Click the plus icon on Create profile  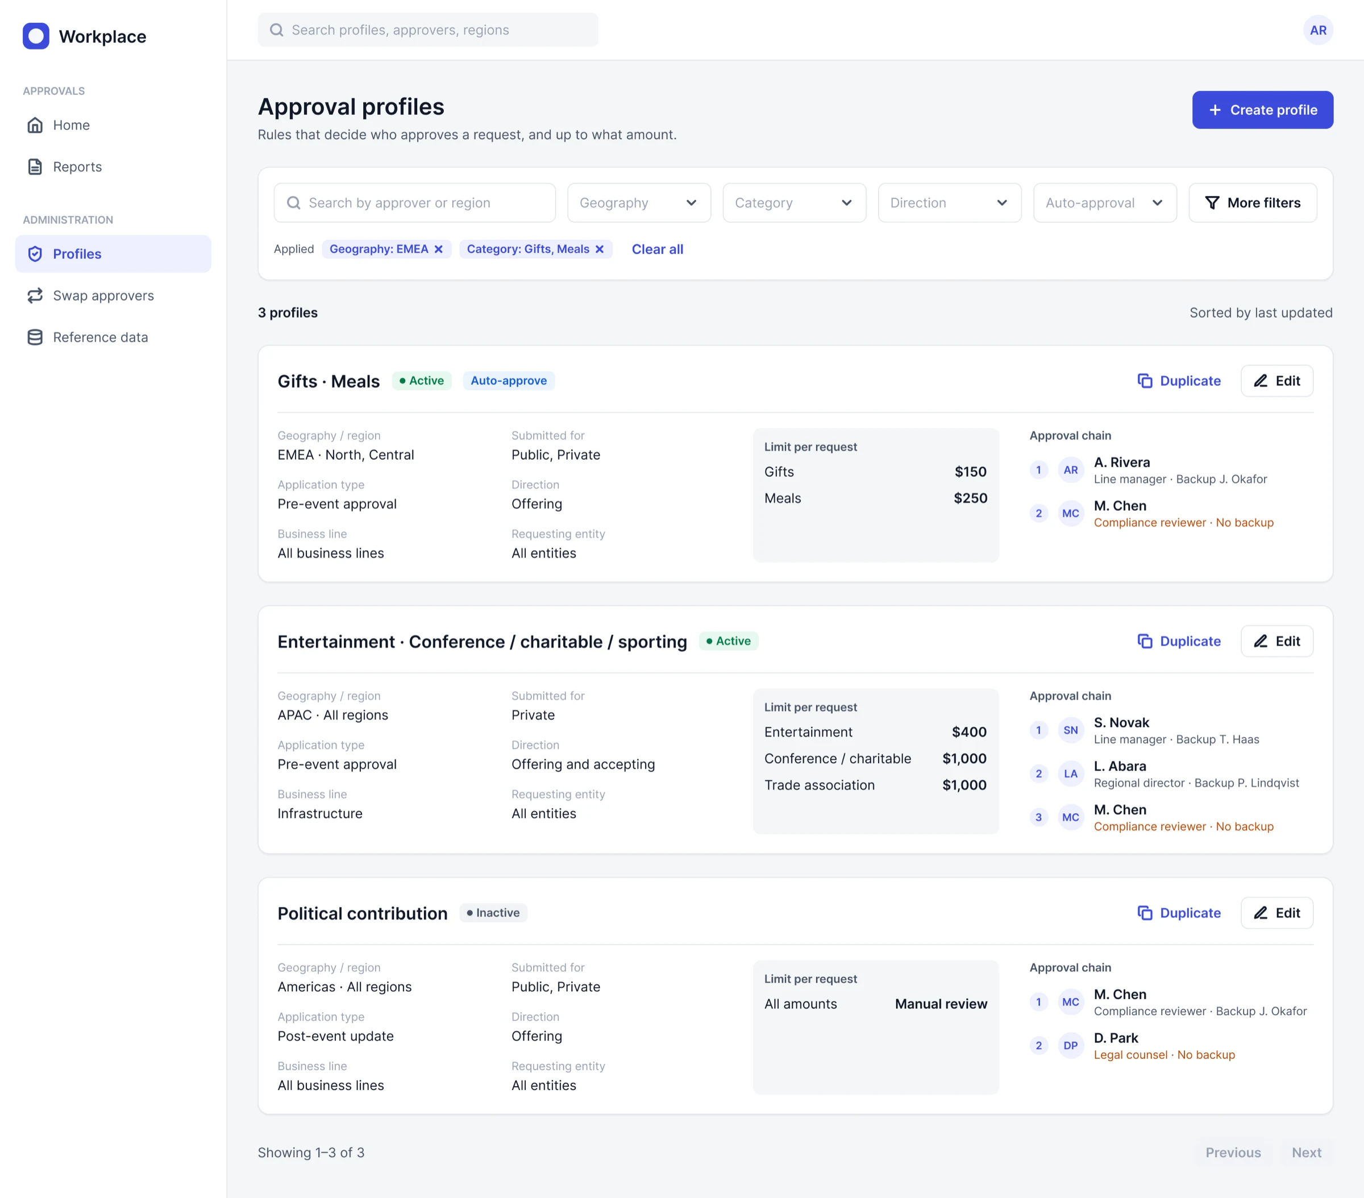[1215, 110]
